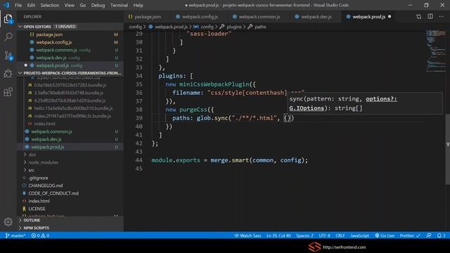Open the Explorer view in activity bar

(8, 19)
